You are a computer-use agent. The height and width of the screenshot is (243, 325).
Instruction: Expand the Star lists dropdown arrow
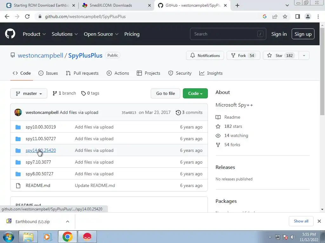coord(304,55)
